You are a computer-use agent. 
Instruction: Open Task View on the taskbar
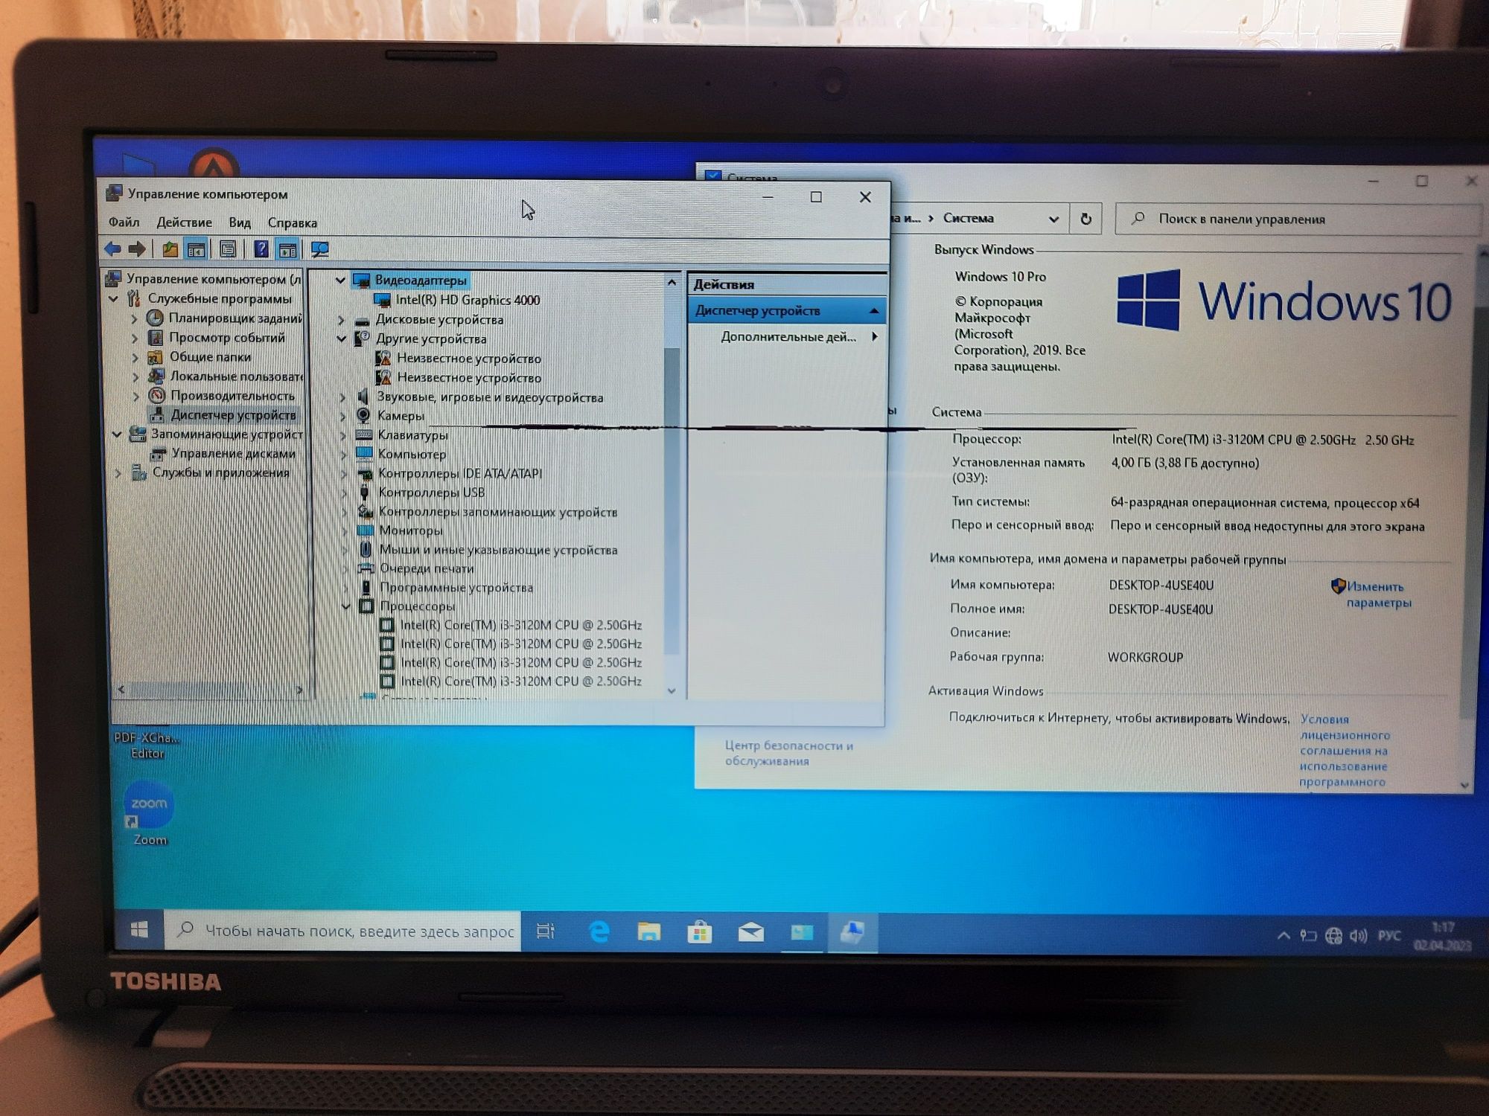click(546, 931)
